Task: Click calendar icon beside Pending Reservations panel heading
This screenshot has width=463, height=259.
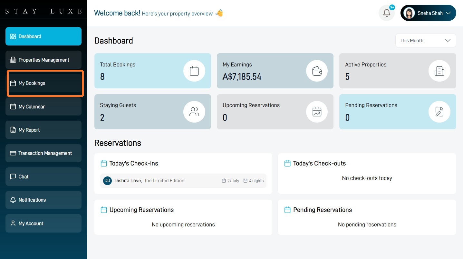Action: [287, 210]
